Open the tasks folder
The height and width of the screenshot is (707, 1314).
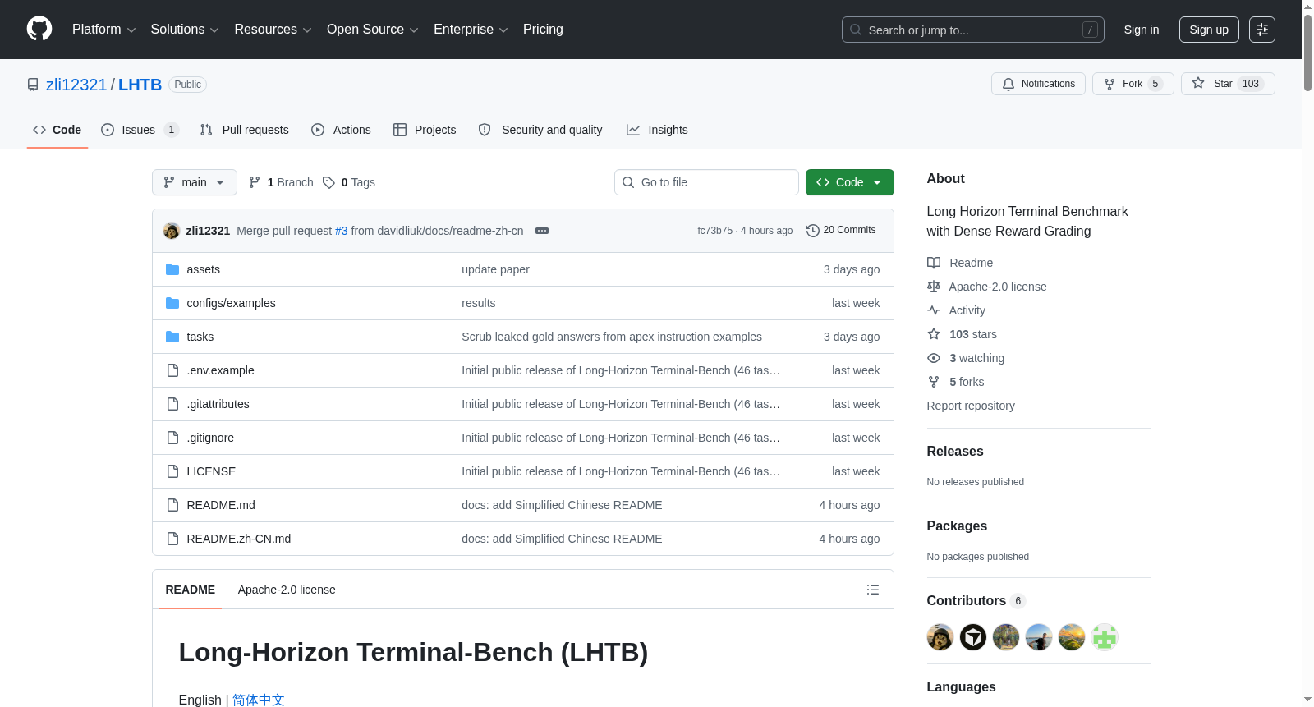200,337
